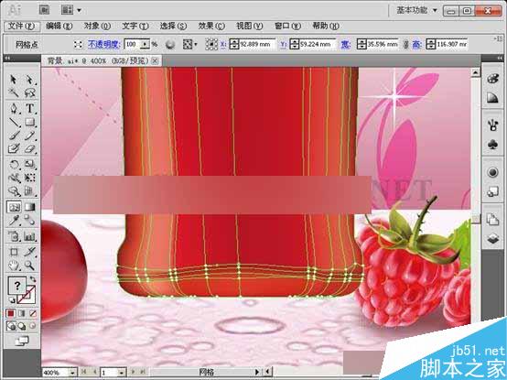Select the Eyedropper tool

point(13,221)
